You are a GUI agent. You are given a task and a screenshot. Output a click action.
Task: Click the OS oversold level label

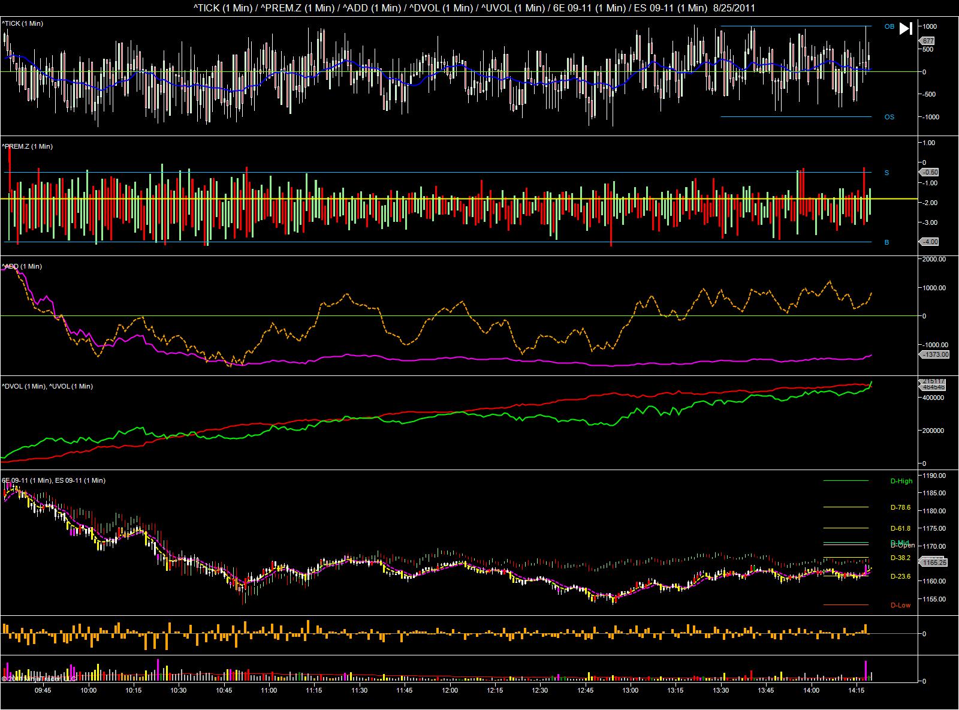889,117
